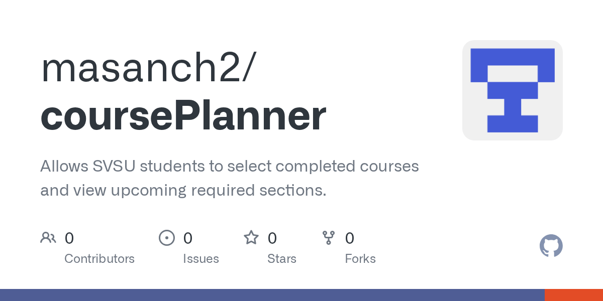This screenshot has width=603, height=301.
Task: Click the forks count number zero
Action: (x=350, y=238)
